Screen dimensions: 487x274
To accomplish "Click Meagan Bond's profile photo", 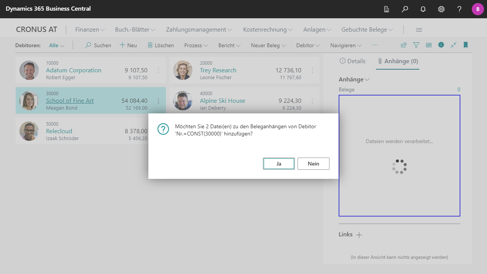I will [29, 101].
